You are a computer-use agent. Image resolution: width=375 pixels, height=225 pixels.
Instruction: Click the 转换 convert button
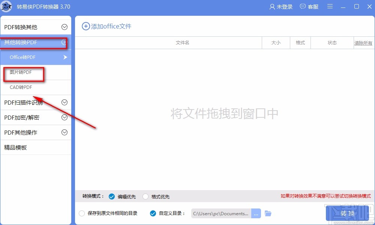347,213
